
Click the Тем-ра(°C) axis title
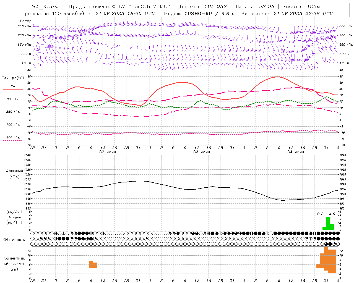click(13, 78)
